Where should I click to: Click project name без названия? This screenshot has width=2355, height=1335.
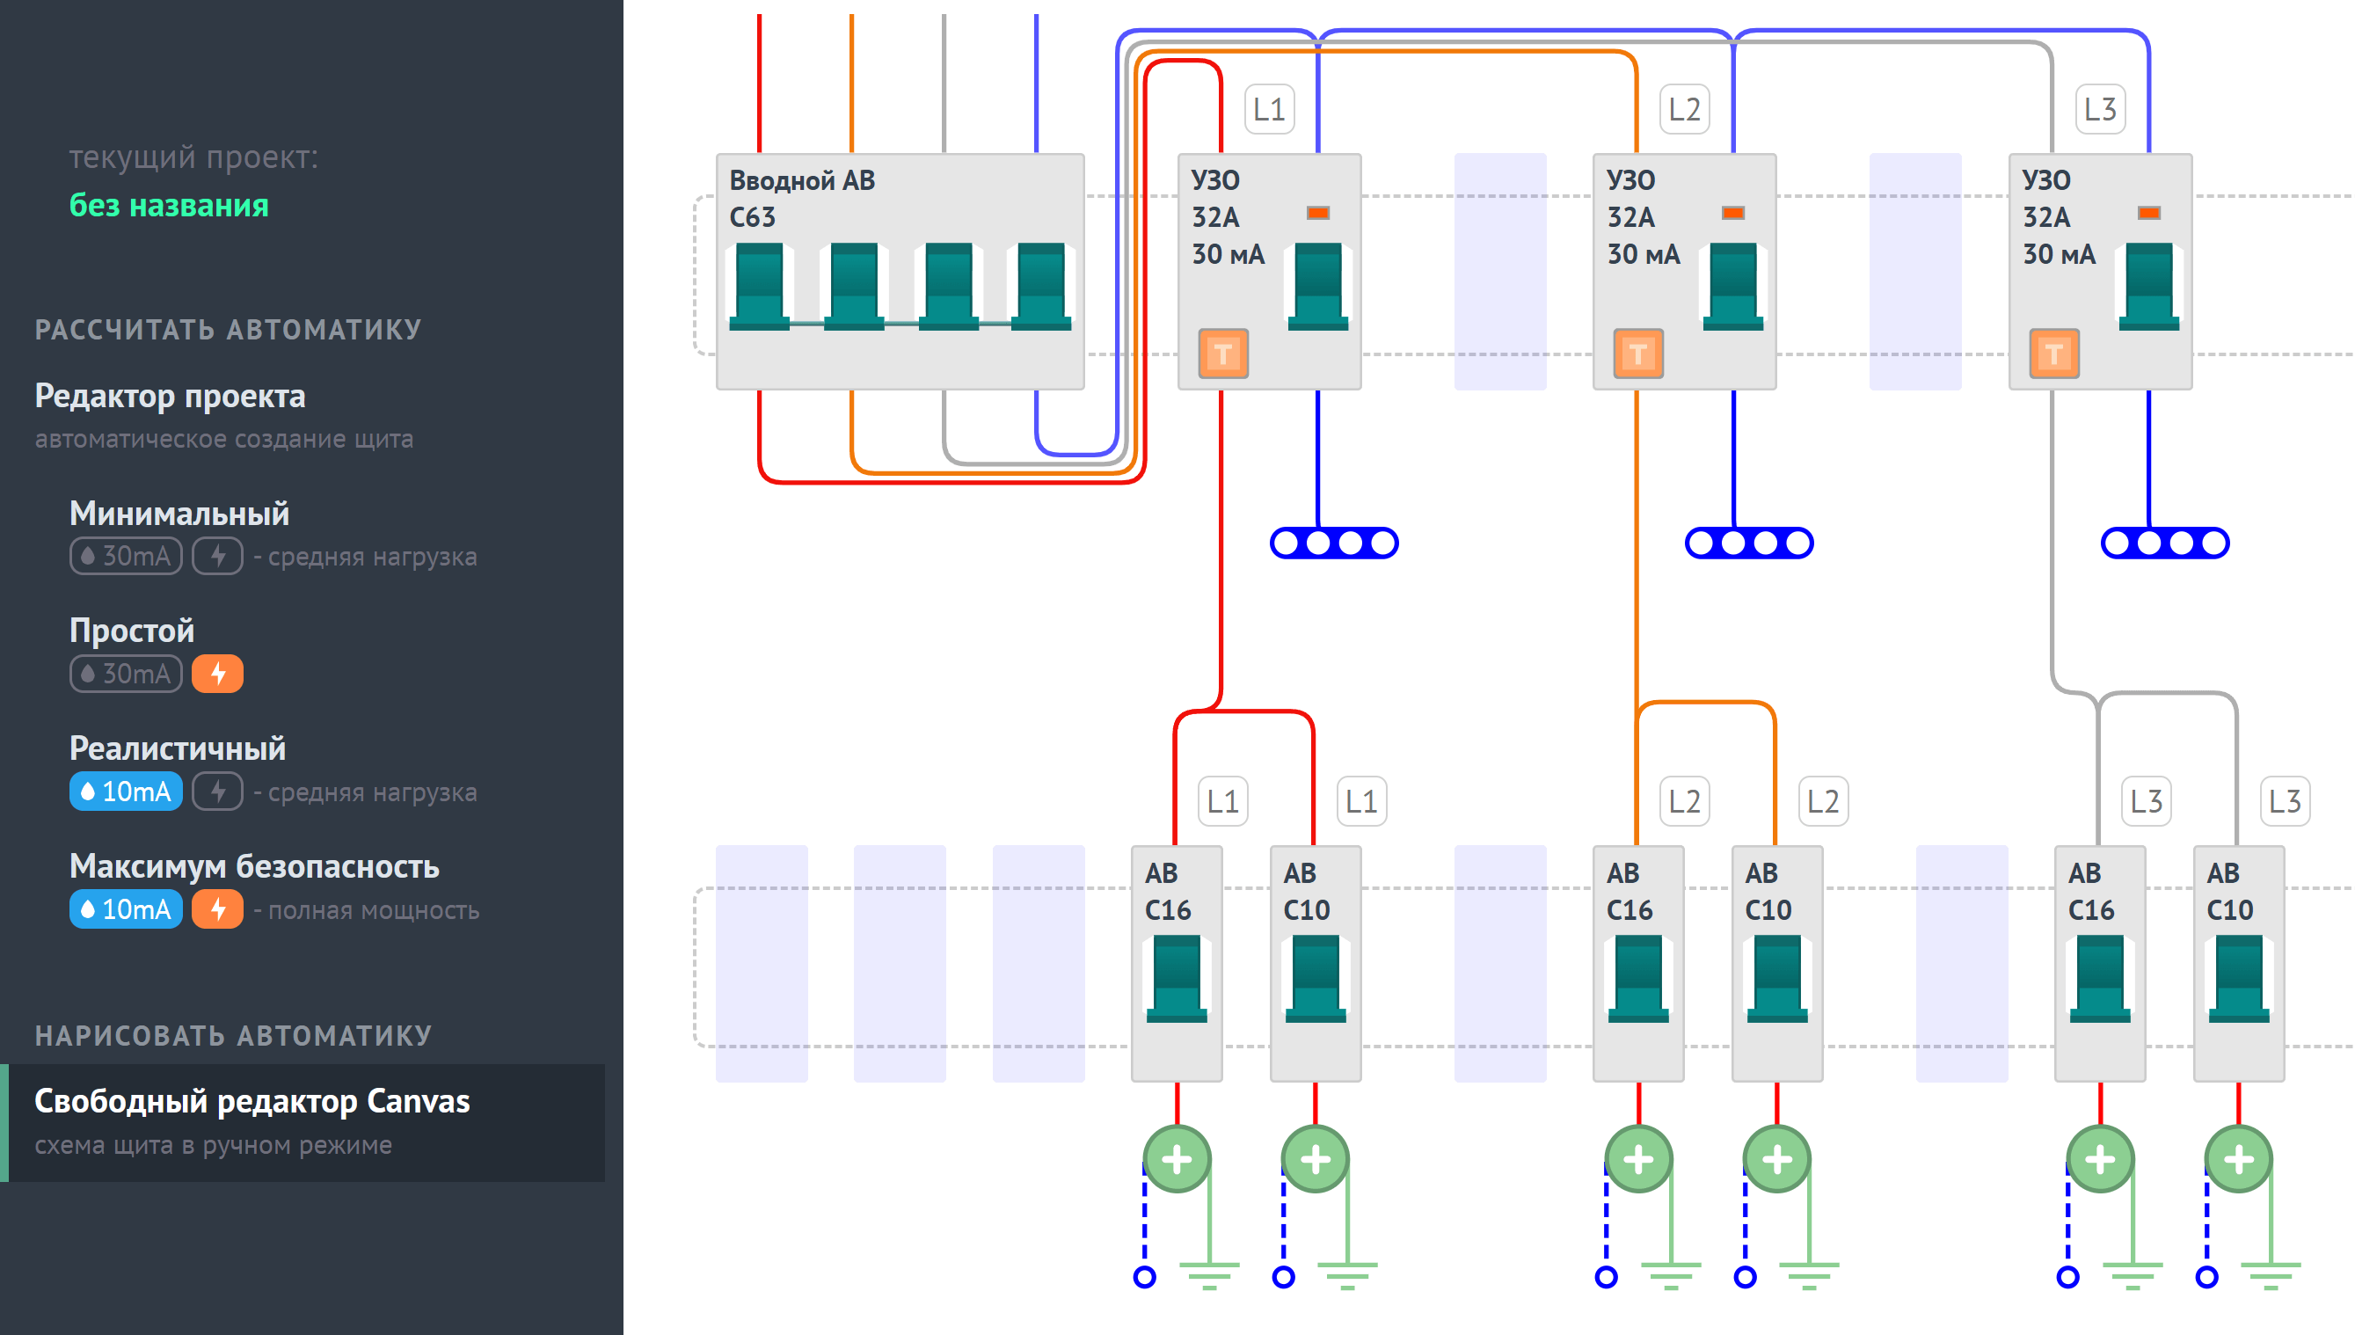click(x=169, y=206)
